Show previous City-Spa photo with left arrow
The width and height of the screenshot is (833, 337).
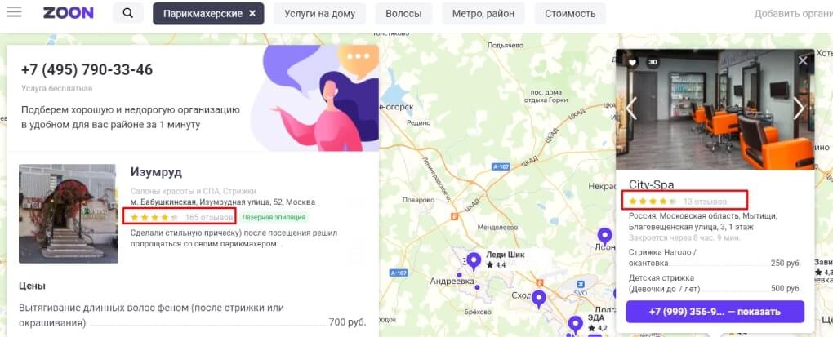pyautogui.click(x=631, y=109)
